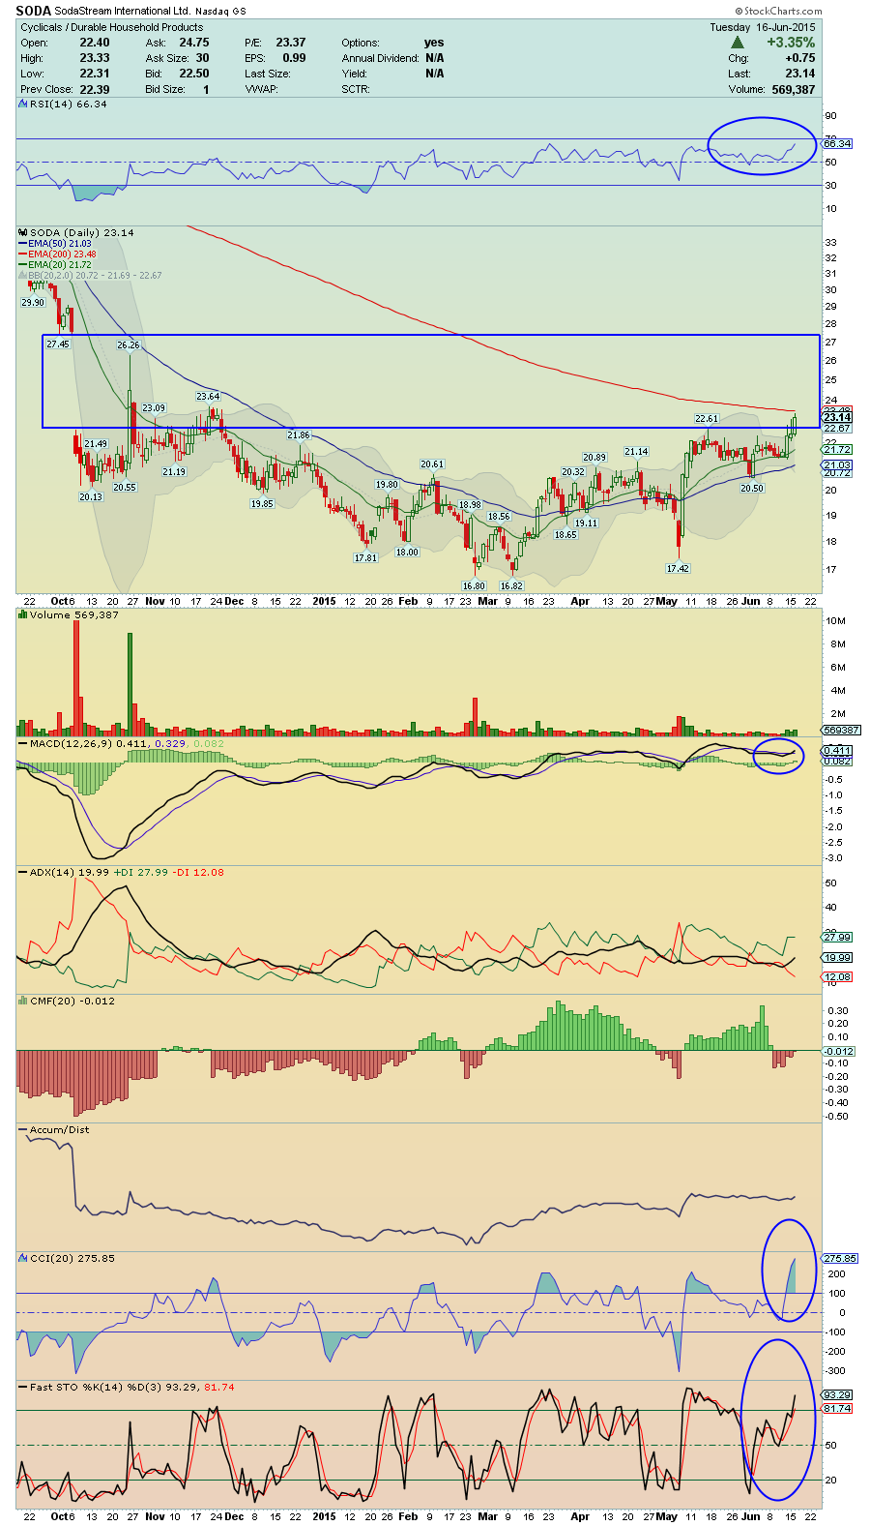870x1526 pixels.
Task: Click the CMF(20) -0.012 panel label
Action: tap(72, 1001)
